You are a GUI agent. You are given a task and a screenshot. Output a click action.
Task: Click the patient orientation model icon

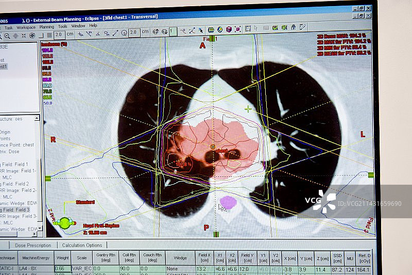[65, 222]
